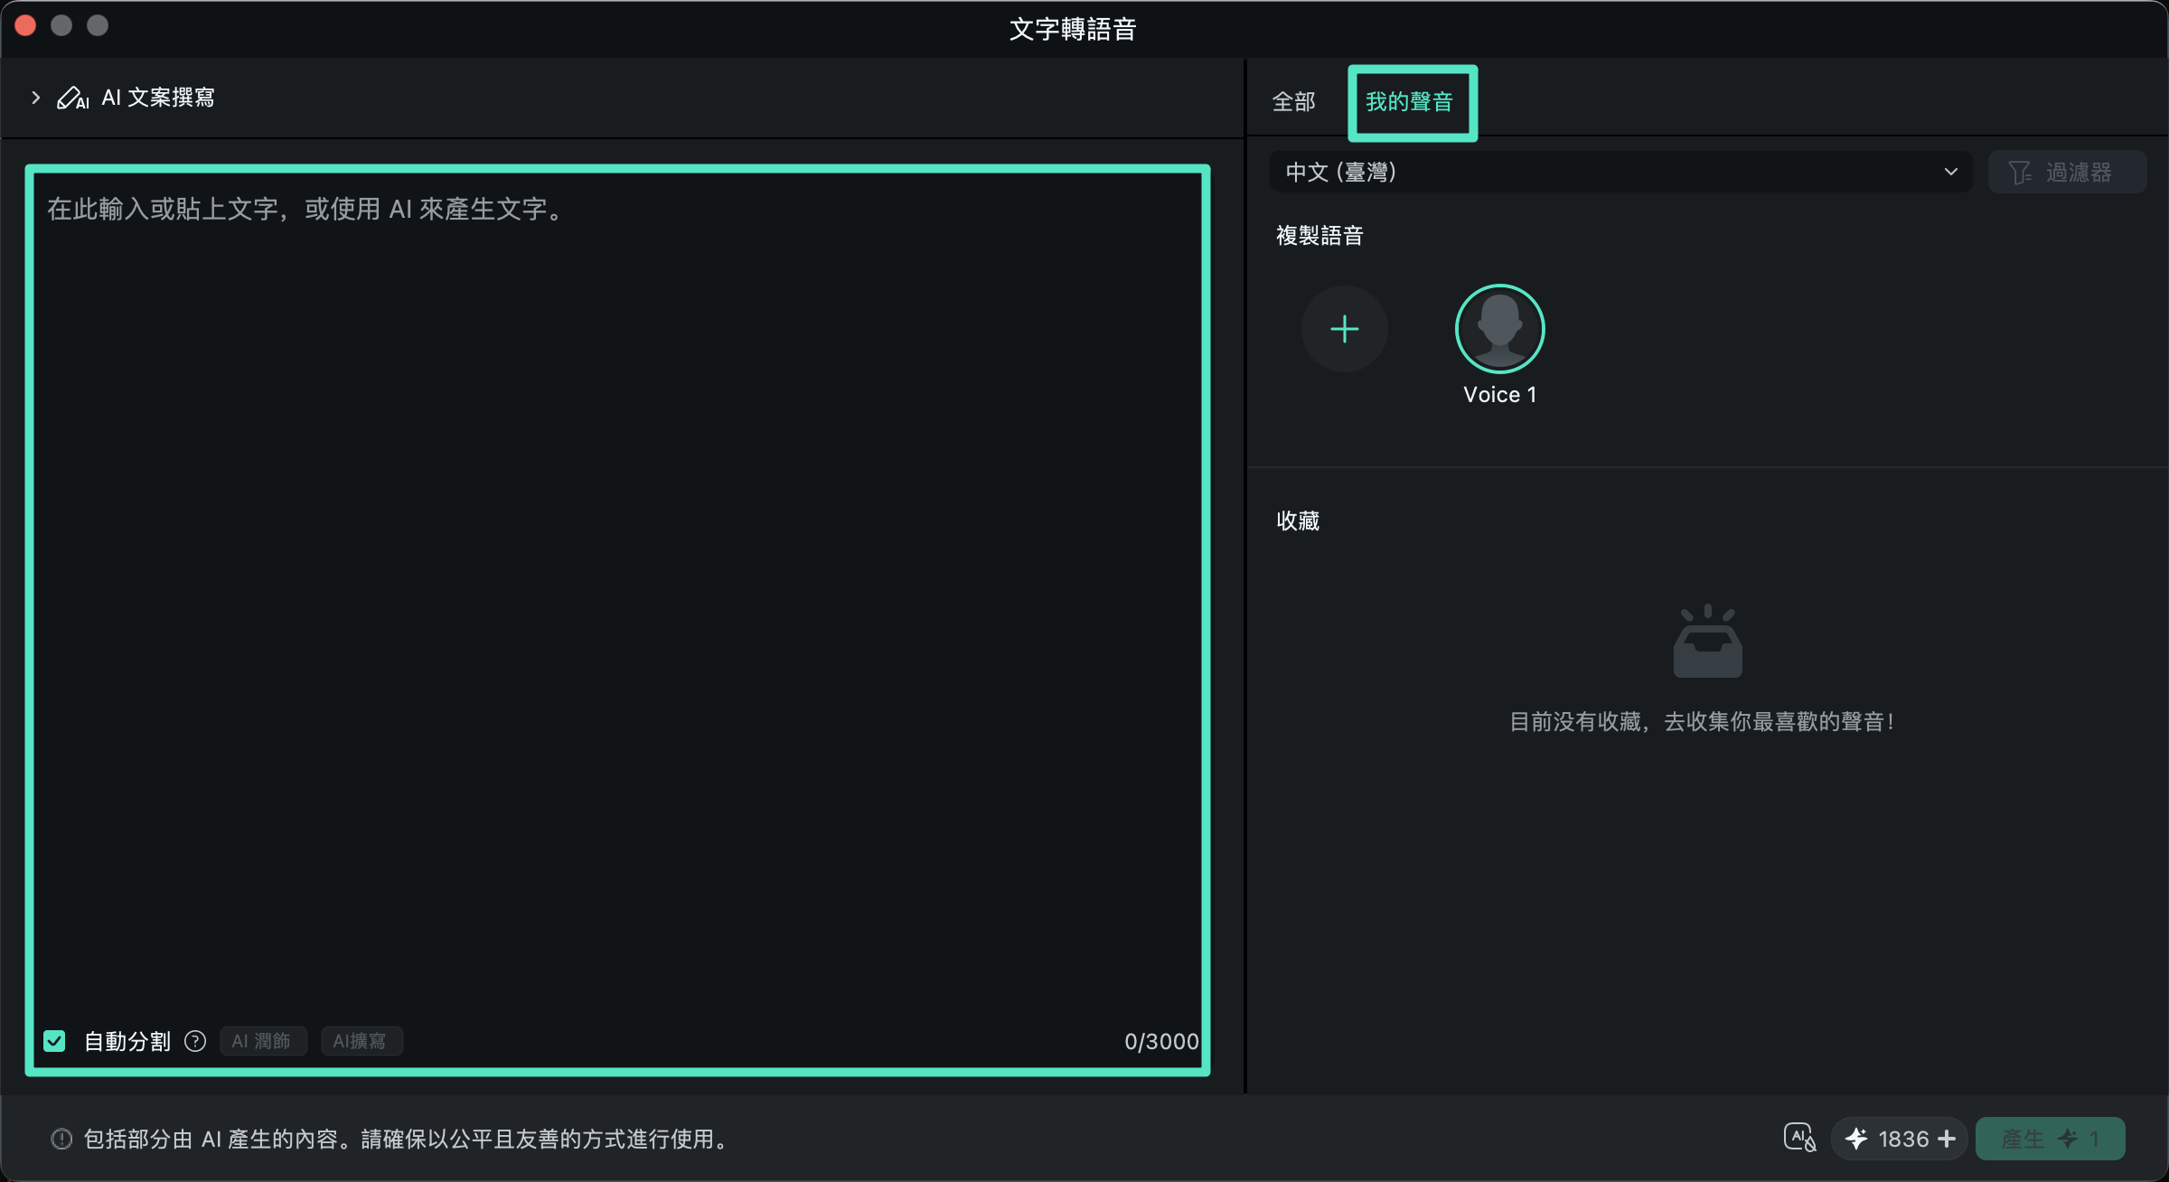The image size is (2169, 1182).
Task: Add more AI credits with plus
Action: pyautogui.click(x=1947, y=1139)
